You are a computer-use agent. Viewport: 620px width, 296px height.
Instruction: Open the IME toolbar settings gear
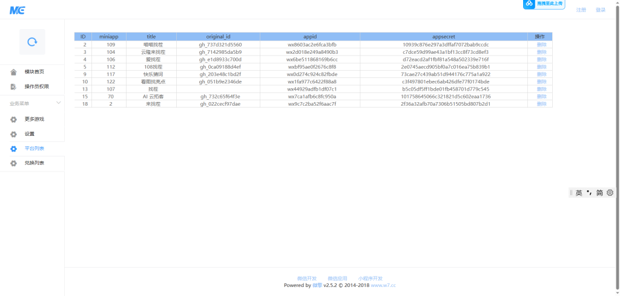(610, 193)
